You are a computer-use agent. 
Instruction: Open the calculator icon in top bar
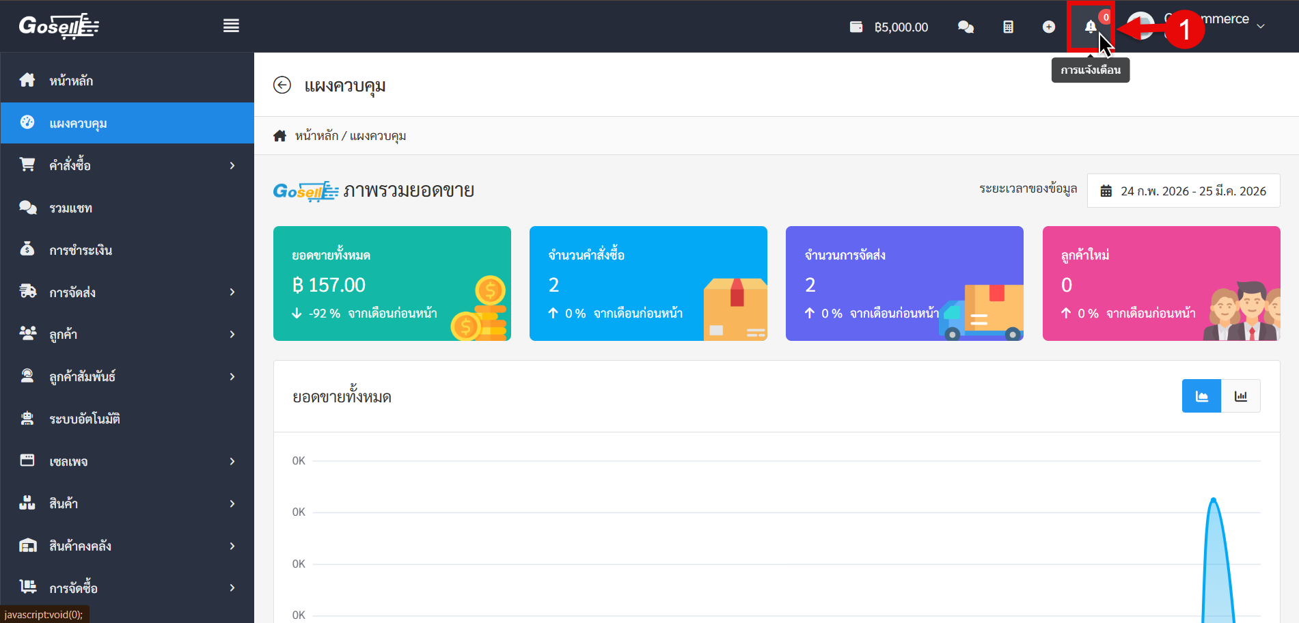point(1008,27)
